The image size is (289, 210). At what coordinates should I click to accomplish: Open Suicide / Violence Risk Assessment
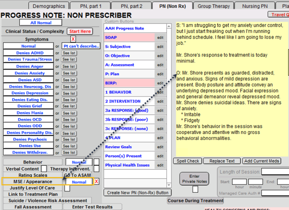pyautogui.click(x=48, y=201)
